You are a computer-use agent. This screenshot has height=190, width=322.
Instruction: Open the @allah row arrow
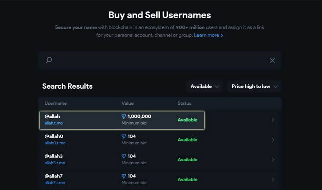pos(273,120)
